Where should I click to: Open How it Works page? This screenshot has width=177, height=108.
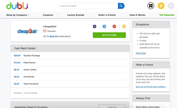point(138,15)
